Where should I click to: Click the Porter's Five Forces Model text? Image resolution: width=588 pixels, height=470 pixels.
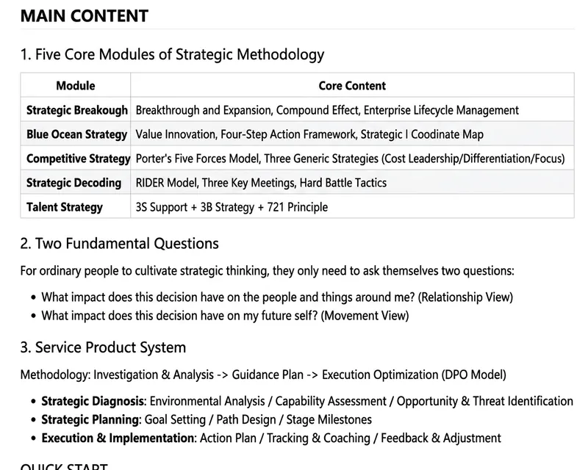pos(198,159)
